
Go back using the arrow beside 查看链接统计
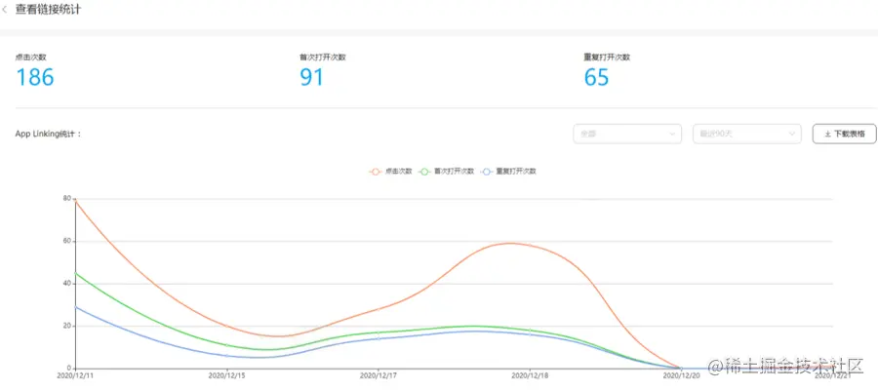click(x=5, y=10)
